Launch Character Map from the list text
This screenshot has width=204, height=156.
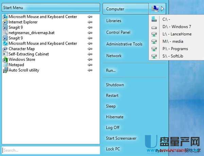coord(22,49)
